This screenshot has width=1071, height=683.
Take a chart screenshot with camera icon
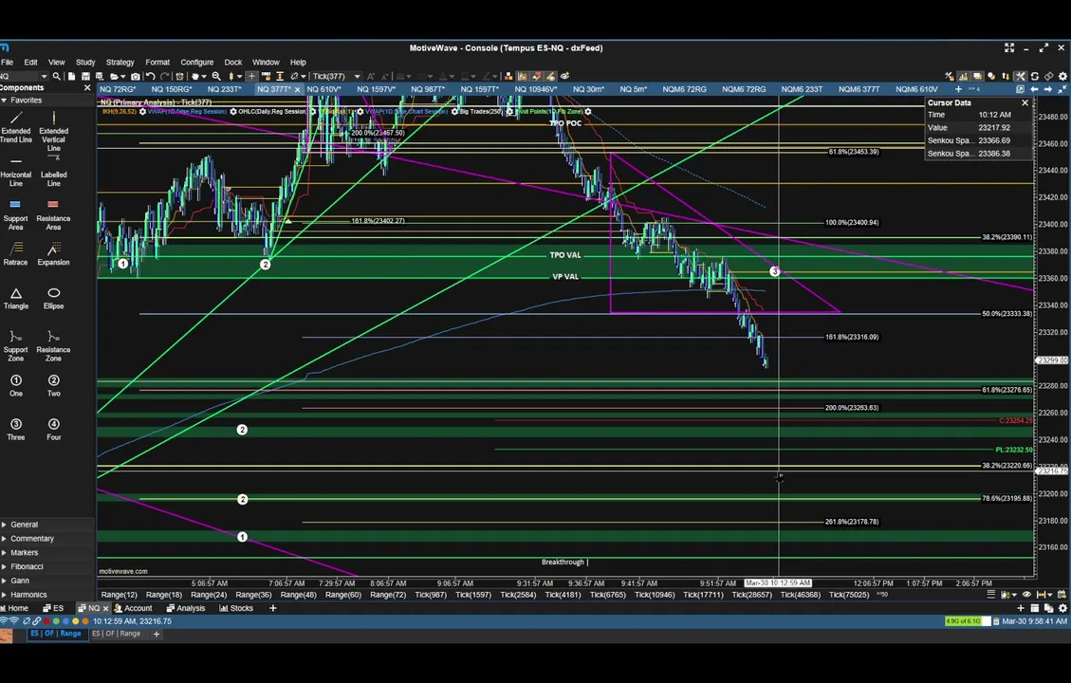click(136, 77)
